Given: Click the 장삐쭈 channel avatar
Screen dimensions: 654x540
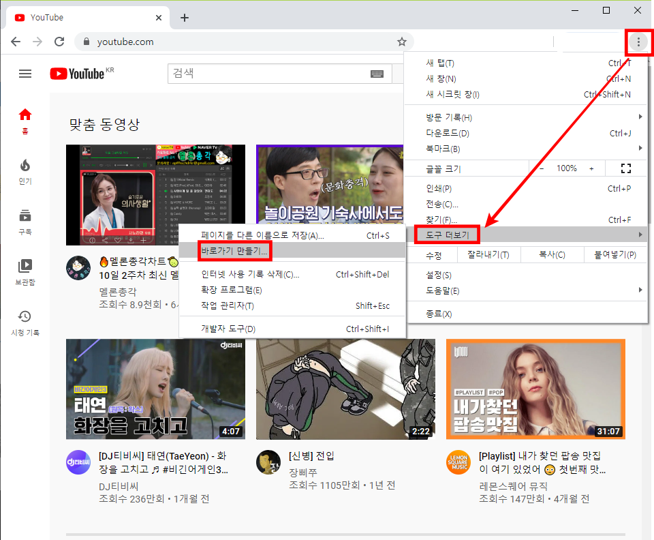Looking at the screenshot, I should 268,462.
